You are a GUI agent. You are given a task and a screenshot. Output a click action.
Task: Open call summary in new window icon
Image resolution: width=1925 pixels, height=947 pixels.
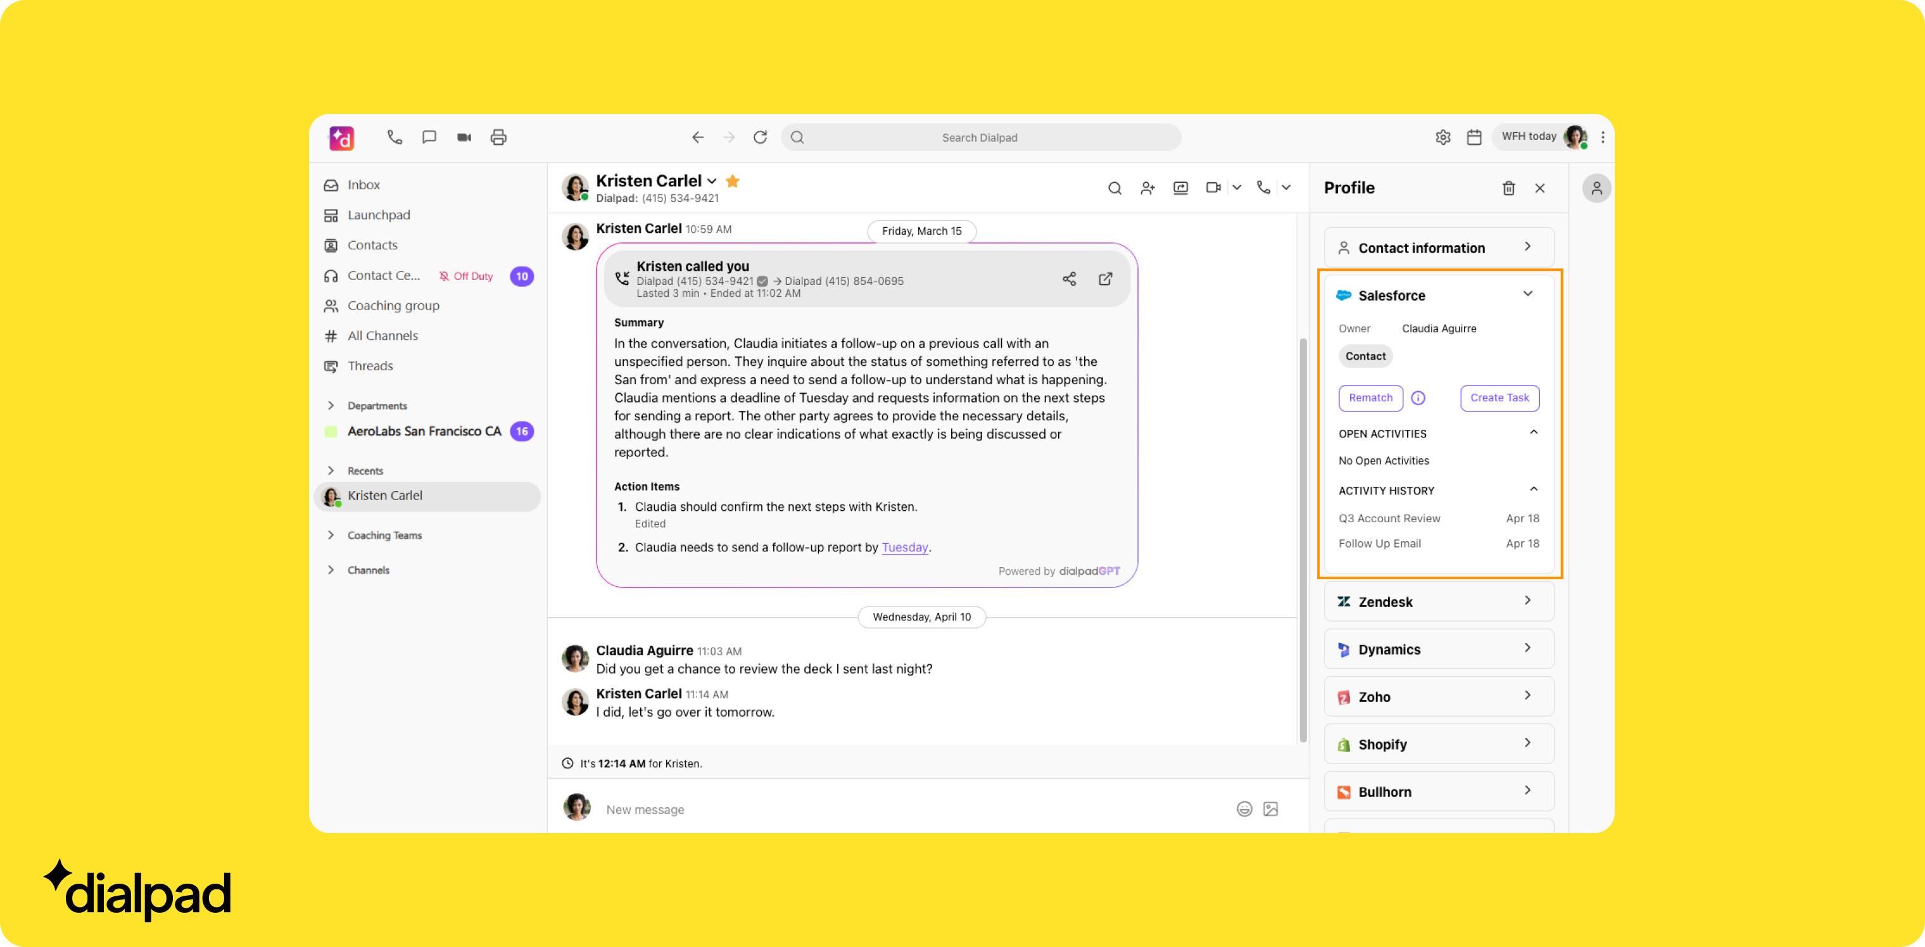[1105, 279]
